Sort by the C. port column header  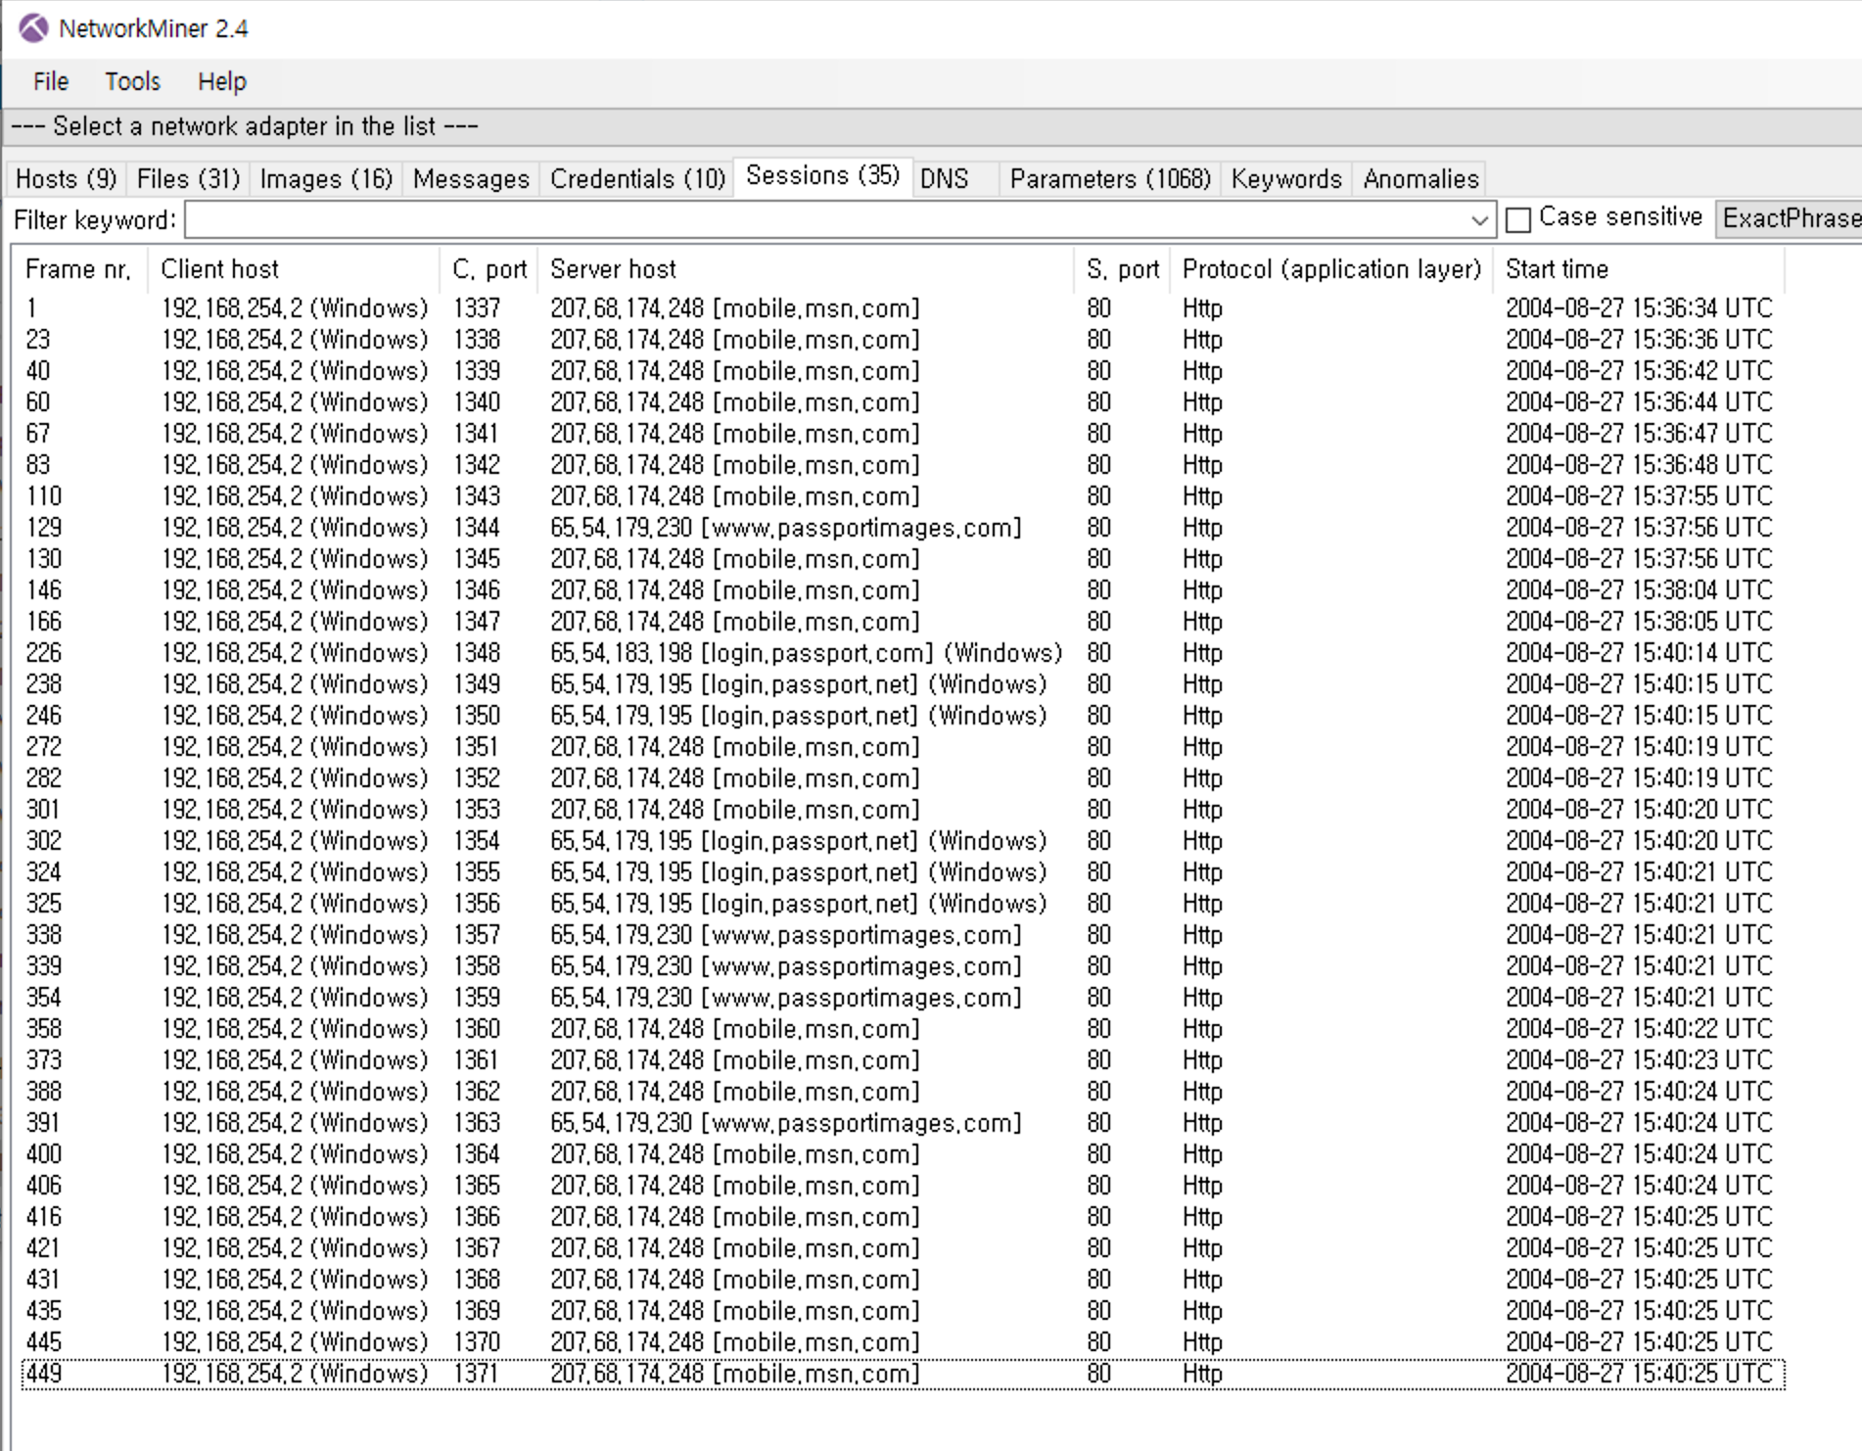tap(489, 269)
